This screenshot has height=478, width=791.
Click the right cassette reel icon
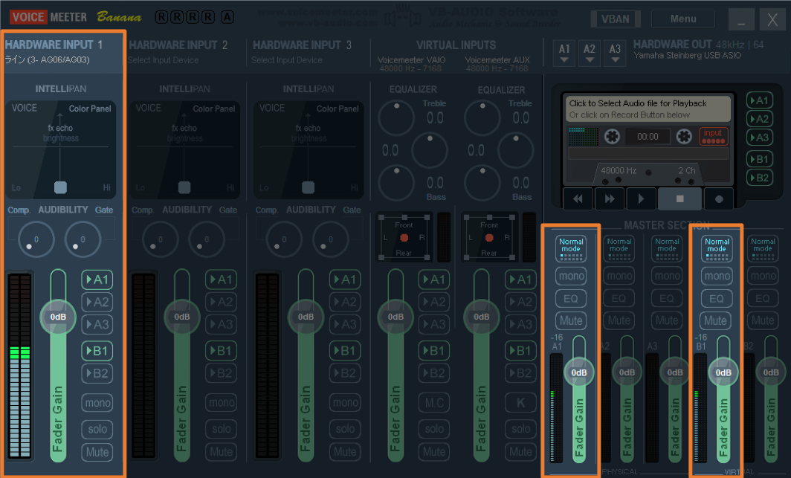(683, 136)
